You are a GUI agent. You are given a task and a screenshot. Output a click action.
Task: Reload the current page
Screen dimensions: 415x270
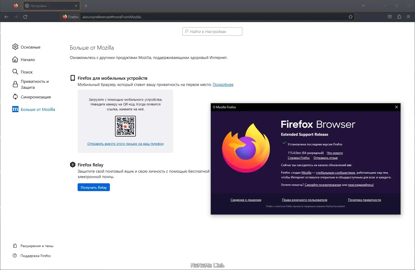pyautogui.click(x=25, y=17)
